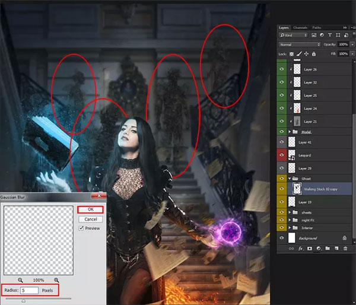The image size is (356, 305).
Task: Select Leopard layer name
Action: [x=305, y=155]
